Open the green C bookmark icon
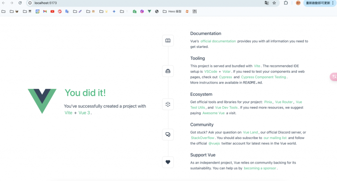Viewport: 337px width, 181px height. coord(135,11)
